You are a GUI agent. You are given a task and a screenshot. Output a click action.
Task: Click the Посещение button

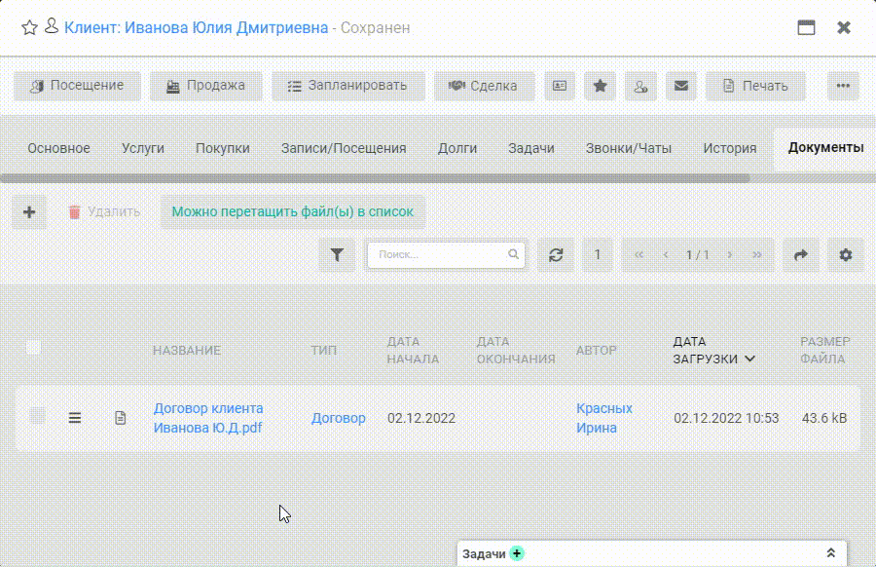tap(78, 86)
